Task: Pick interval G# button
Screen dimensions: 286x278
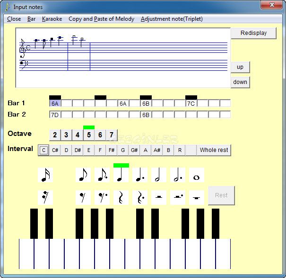Action: click(x=134, y=150)
